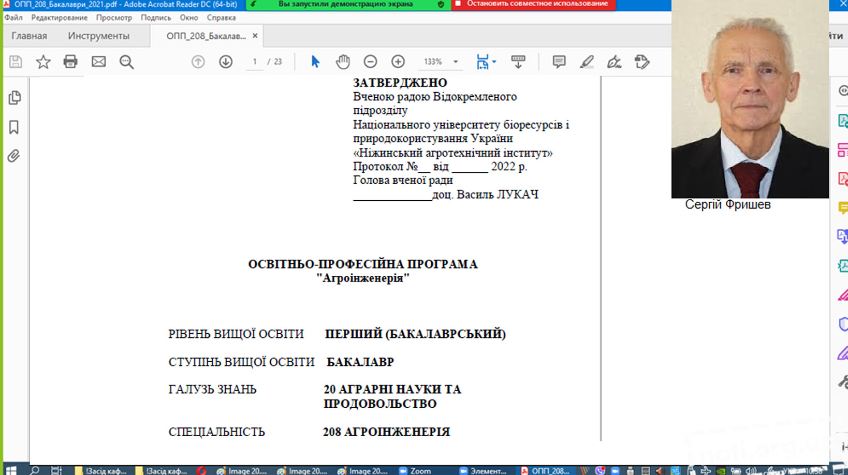Open the Справка menu
This screenshot has width=848, height=475.
click(221, 18)
